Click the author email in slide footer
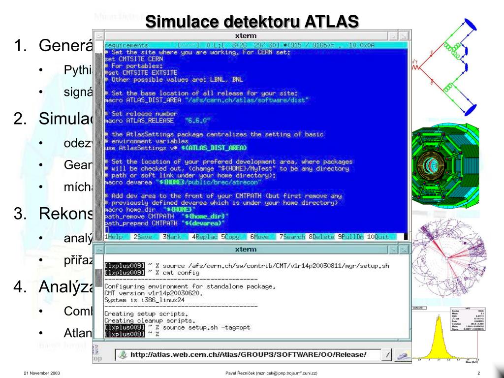The width and height of the screenshot is (504, 378). 286,373
